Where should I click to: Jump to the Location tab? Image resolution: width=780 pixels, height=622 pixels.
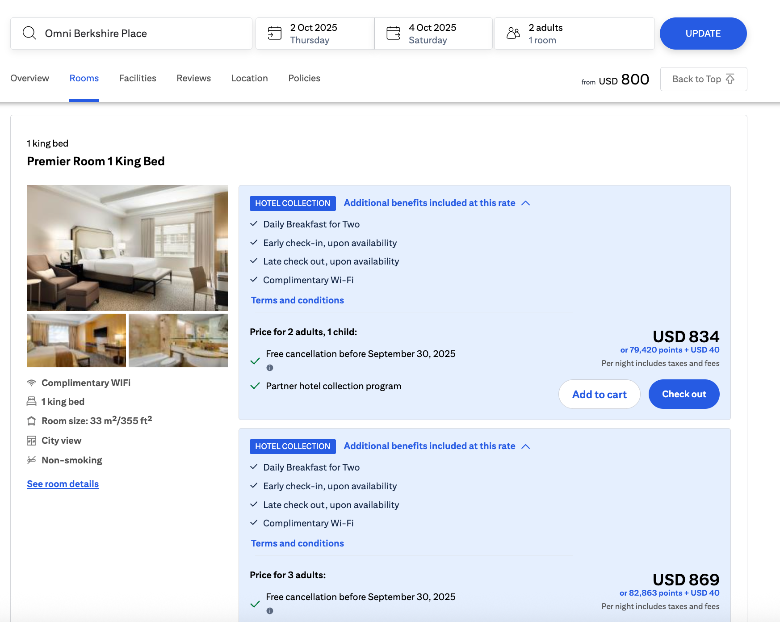249,78
